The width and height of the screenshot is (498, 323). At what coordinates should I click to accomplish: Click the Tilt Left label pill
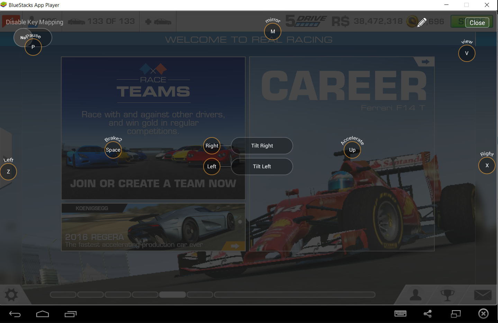click(x=262, y=167)
